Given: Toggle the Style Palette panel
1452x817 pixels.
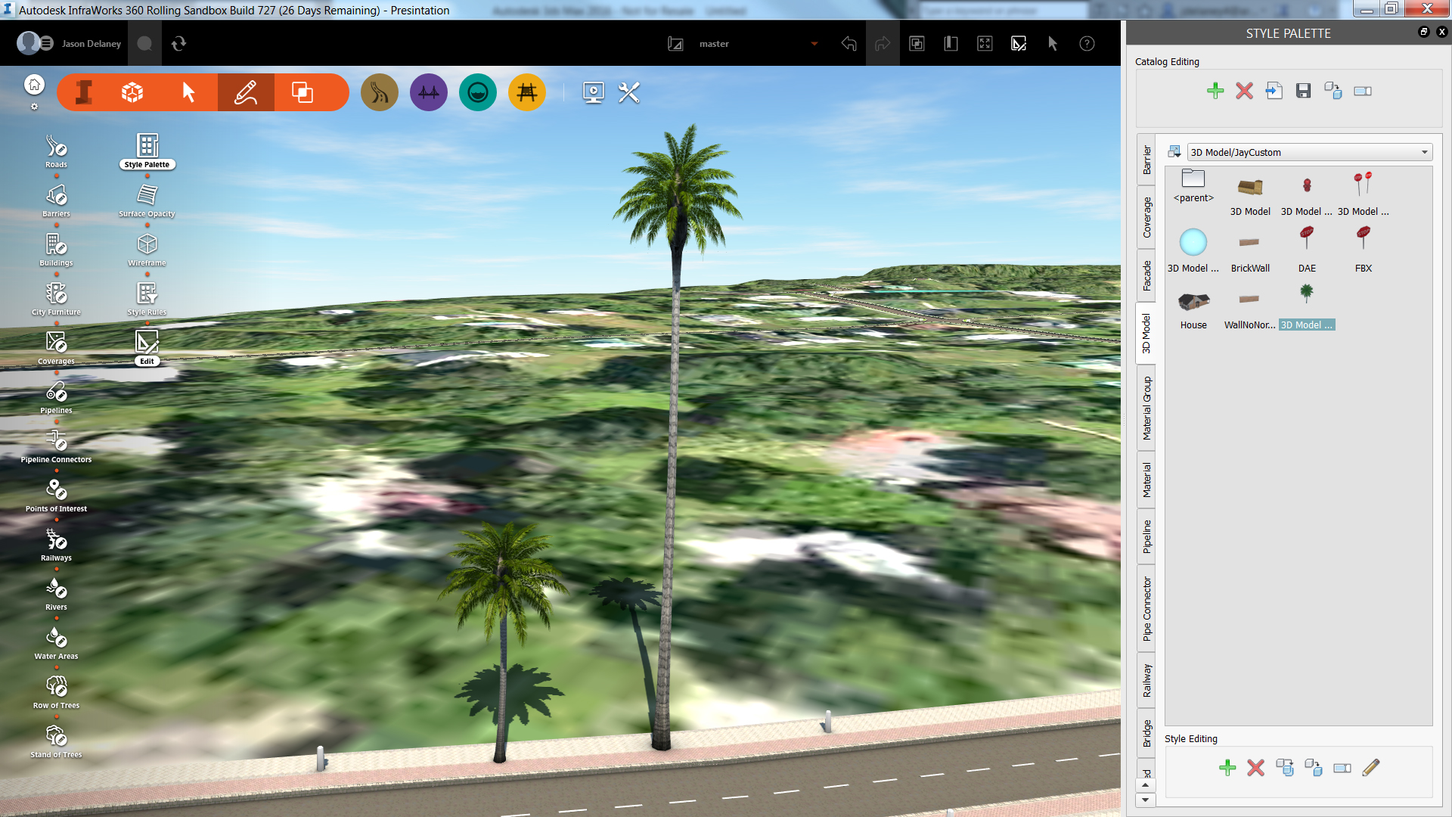Looking at the screenshot, I should [x=147, y=147].
